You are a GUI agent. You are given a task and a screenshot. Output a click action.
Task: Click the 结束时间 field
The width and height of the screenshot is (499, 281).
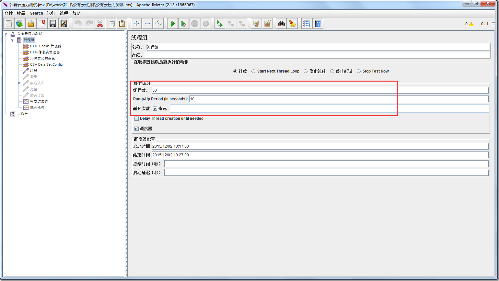click(320, 155)
